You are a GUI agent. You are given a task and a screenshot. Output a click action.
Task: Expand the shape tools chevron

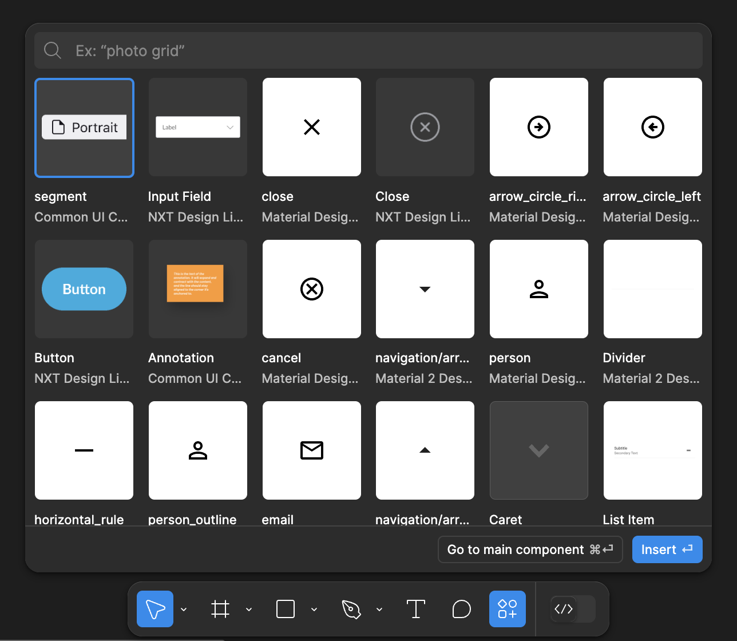[314, 610]
